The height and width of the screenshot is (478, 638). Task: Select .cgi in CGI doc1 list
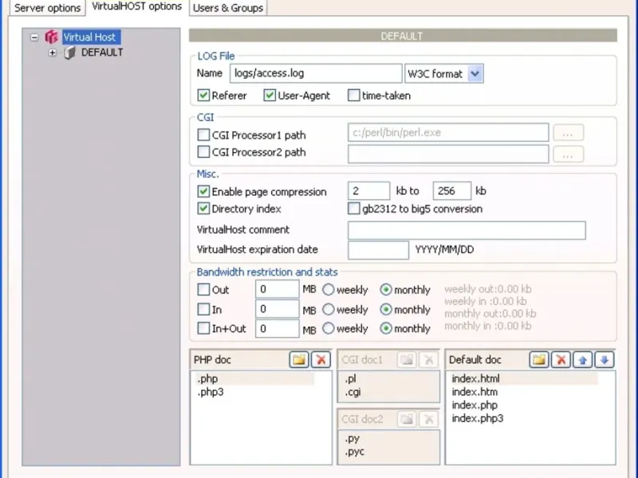tap(352, 392)
